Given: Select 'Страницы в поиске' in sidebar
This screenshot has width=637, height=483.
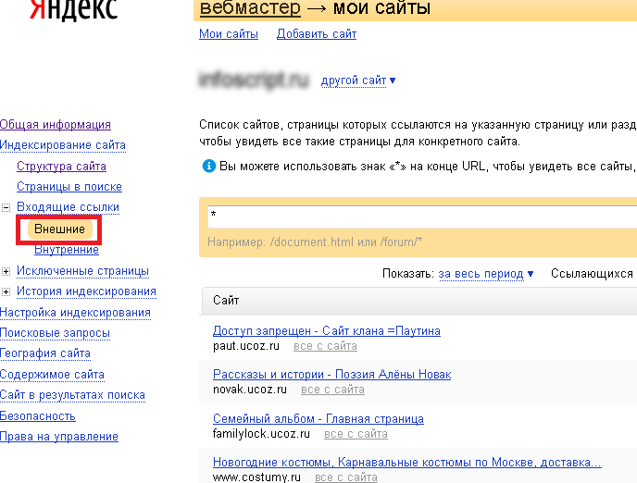Looking at the screenshot, I should [69, 187].
